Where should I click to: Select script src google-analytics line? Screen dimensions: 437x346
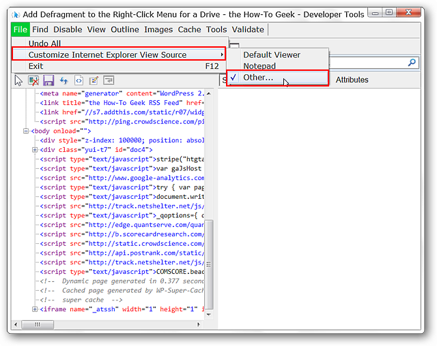click(122, 178)
